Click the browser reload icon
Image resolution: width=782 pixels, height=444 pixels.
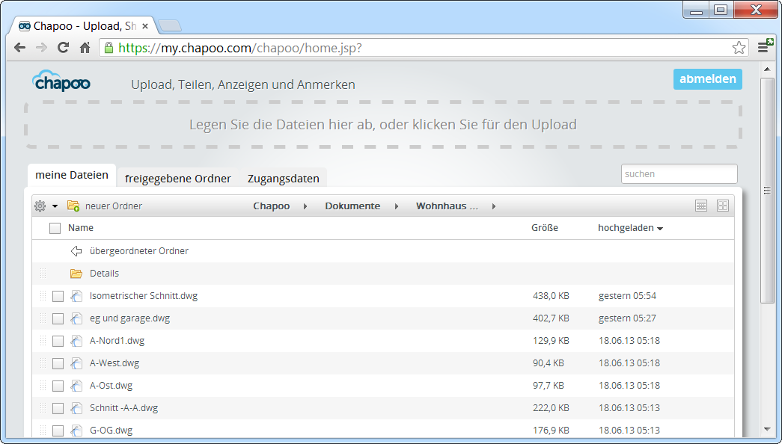tap(64, 48)
